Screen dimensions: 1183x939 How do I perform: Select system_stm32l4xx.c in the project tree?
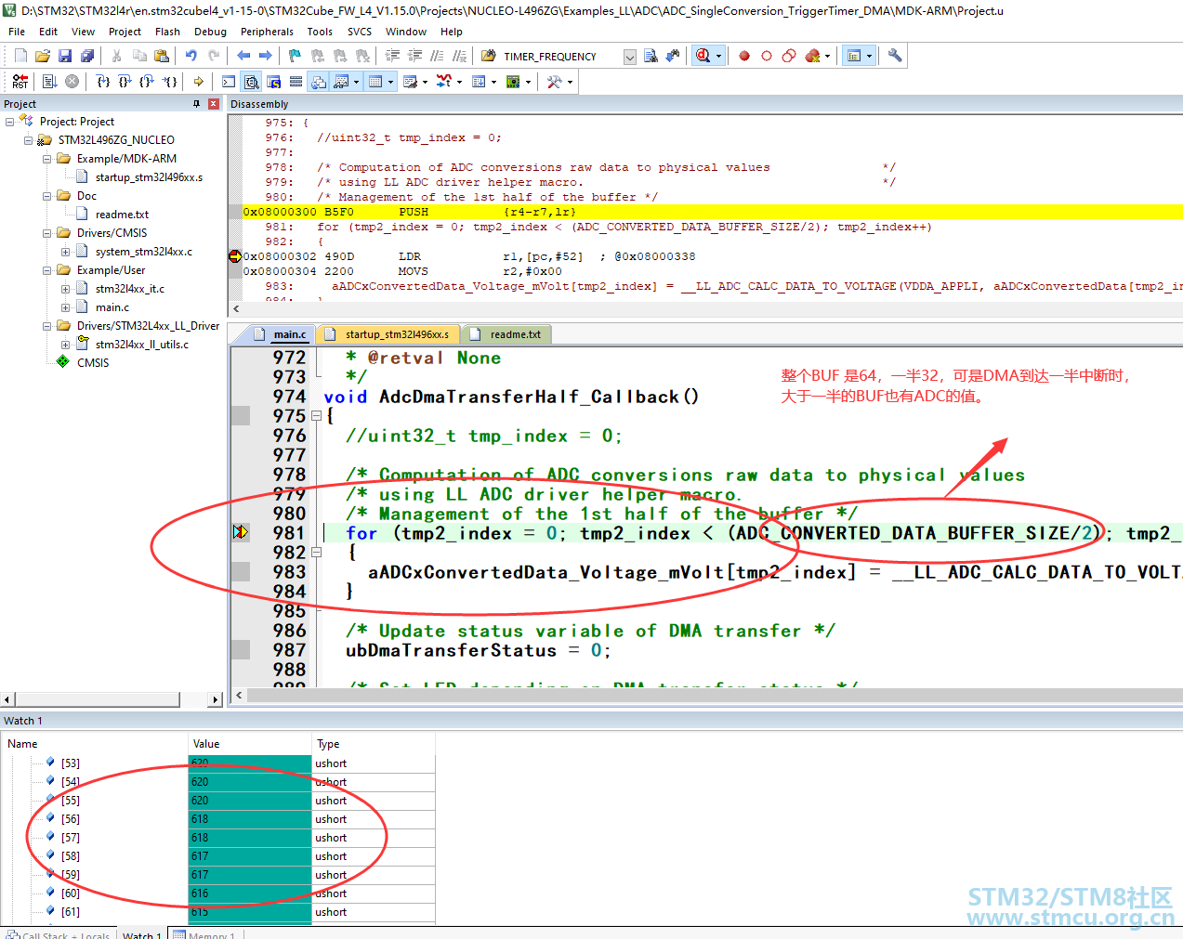[144, 252]
